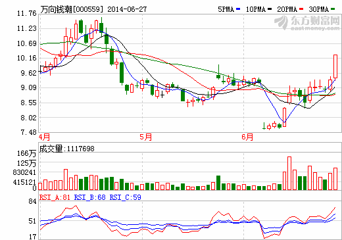Click the tallest red volume bar in June
Screen dimensions: 342x240
coord(289,173)
